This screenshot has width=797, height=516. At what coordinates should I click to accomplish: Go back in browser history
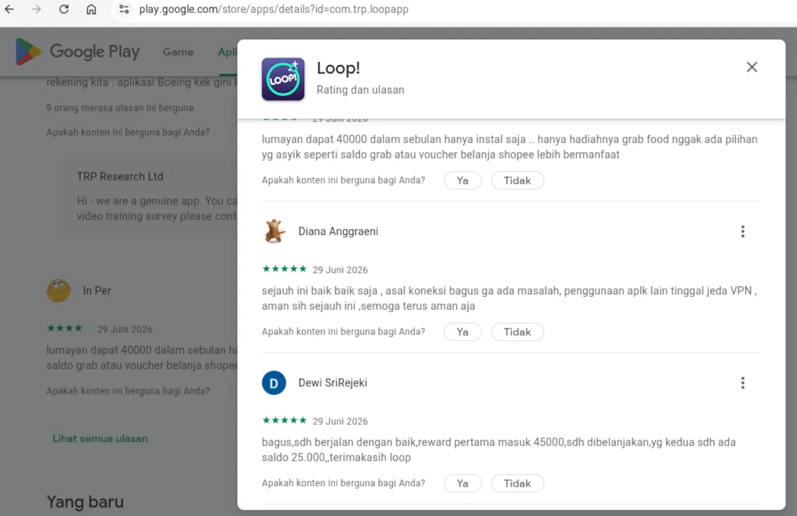pyautogui.click(x=9, y=9)
